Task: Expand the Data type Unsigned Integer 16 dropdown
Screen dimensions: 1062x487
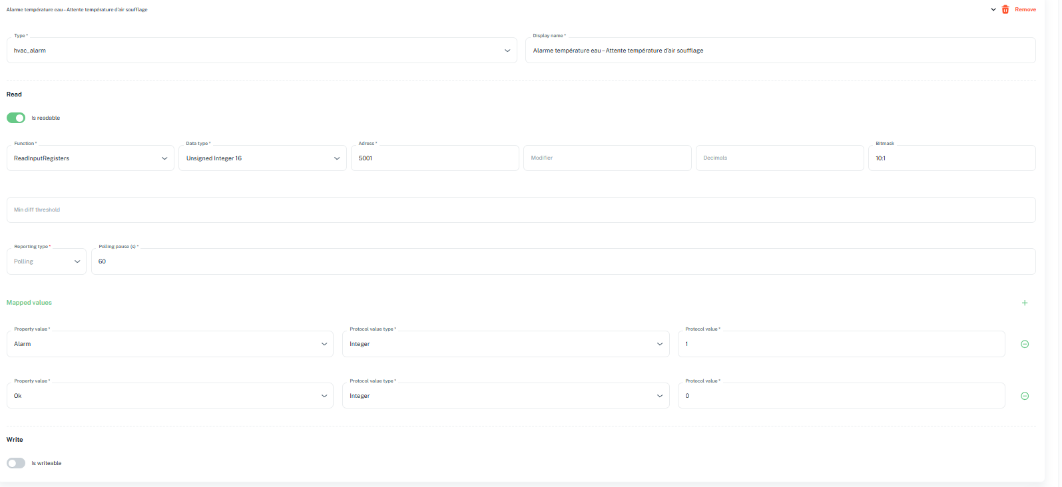Action: [262, 158]
